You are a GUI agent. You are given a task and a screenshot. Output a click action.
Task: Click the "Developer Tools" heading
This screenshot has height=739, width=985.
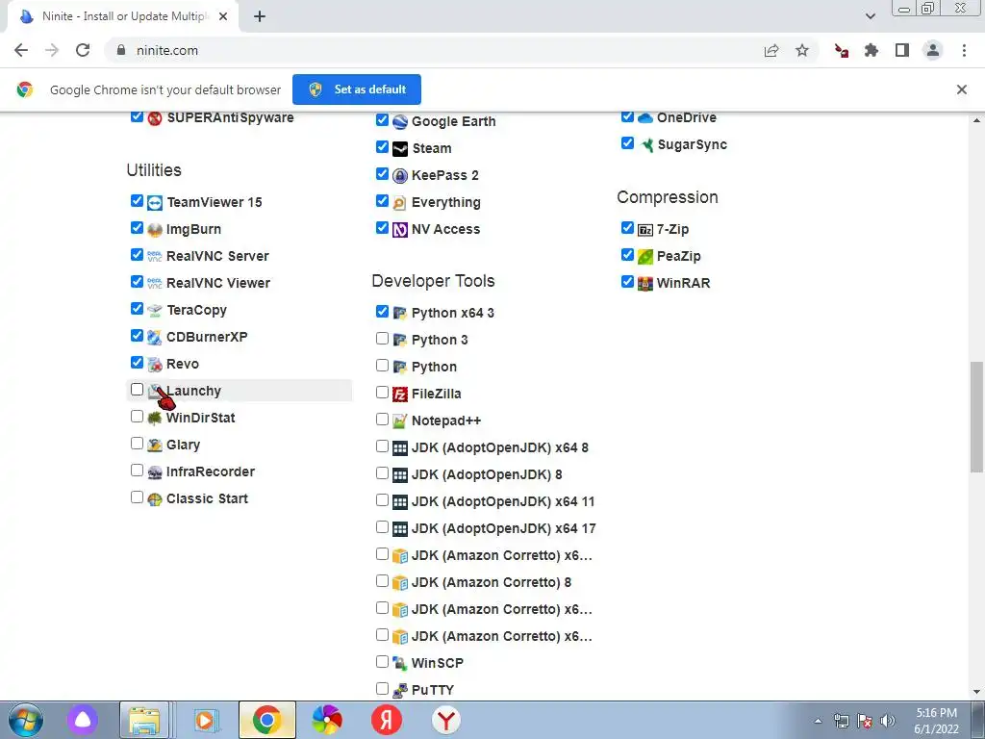click(434, 281)
